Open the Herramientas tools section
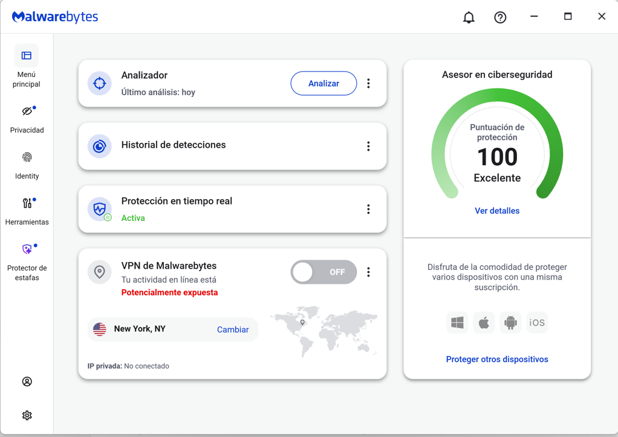Screen dimensions: 618x437 [x=27, y=211]
